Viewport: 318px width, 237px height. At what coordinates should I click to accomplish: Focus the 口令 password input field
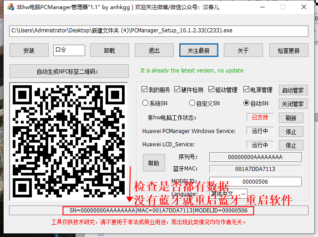[69, 50]
